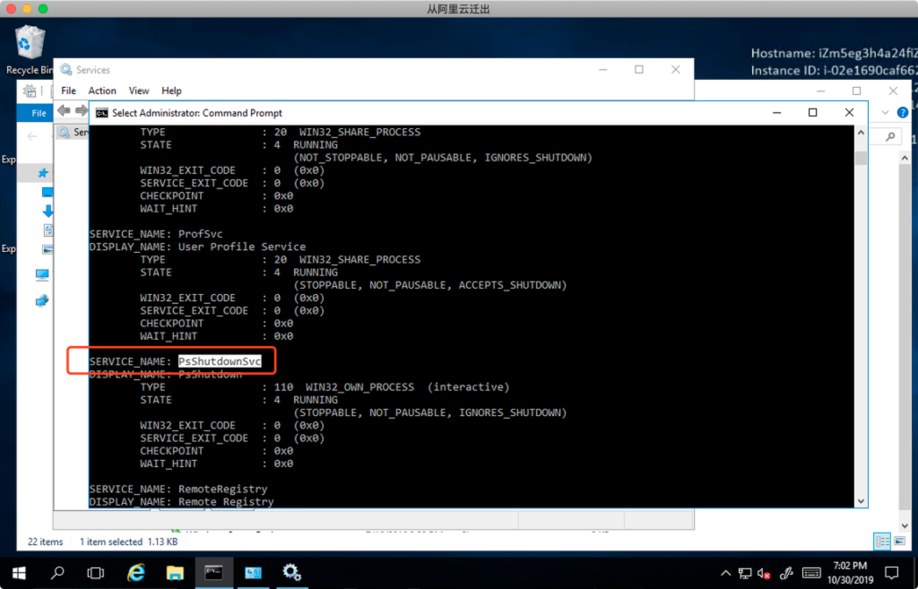Switch to large icons view in Explorer
The image size is (918, 589).
[x=897, y=541]
